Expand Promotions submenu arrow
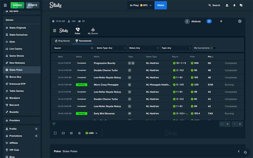Image resolution: width=253 pixels, height=158 pixels. point(36,136)
